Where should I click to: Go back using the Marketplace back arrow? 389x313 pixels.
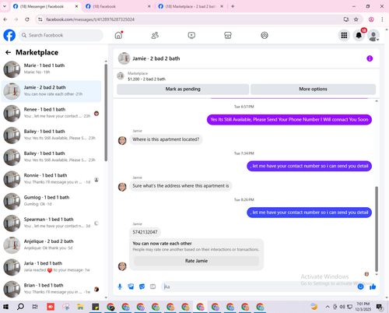(x=8, y=52)
